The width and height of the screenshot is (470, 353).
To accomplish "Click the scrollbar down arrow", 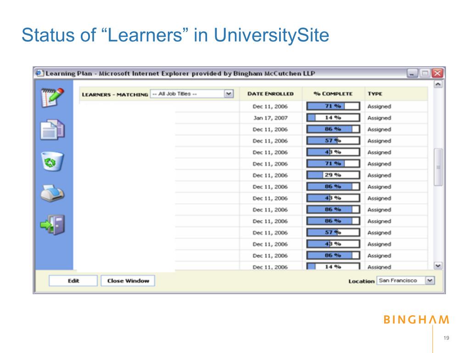I will coord(438,266).
